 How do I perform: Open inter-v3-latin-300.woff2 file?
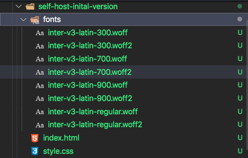click(x=90, y=46)
